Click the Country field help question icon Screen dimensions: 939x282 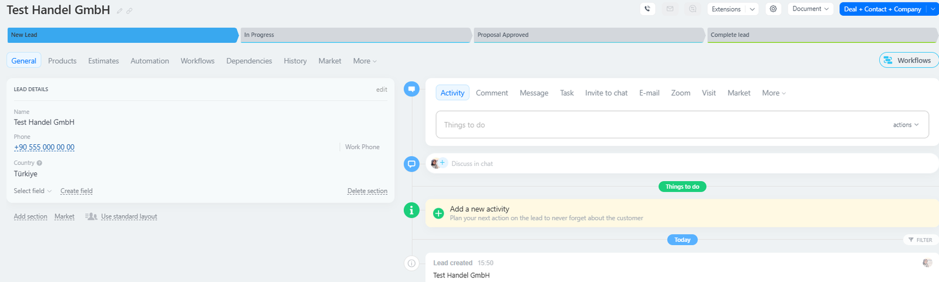point(39,163)
